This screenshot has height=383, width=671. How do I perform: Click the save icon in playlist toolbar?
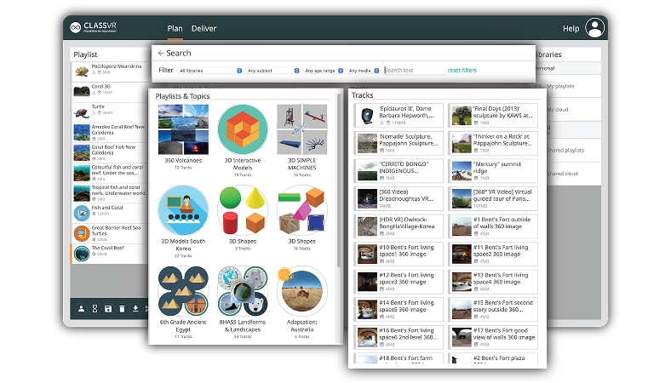[108, 309]
